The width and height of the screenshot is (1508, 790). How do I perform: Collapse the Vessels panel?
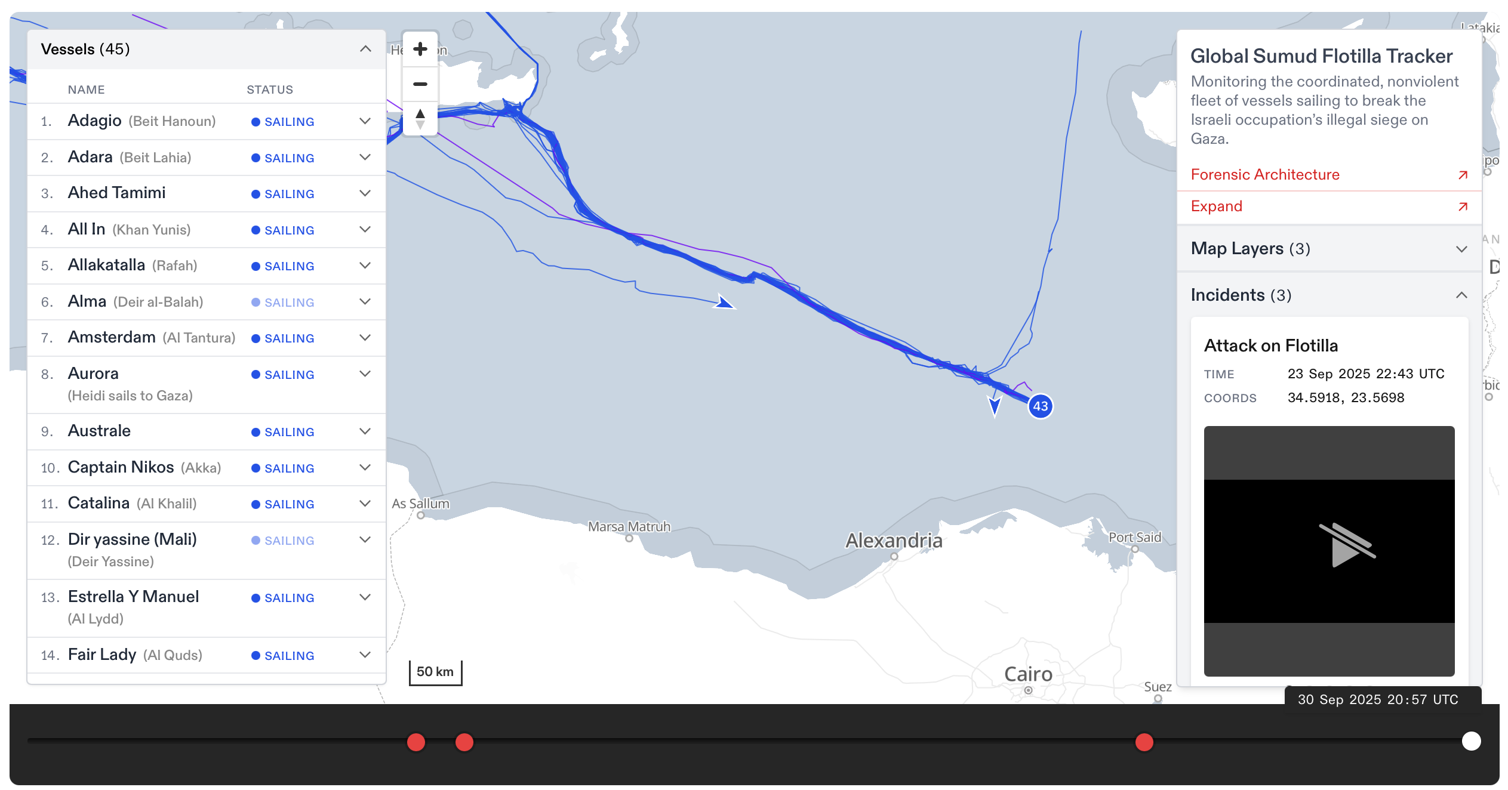[x=365, y=49]
